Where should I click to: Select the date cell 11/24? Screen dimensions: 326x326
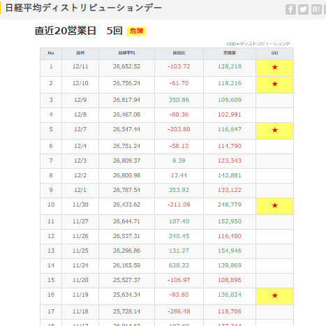click(x=80, y=265)
